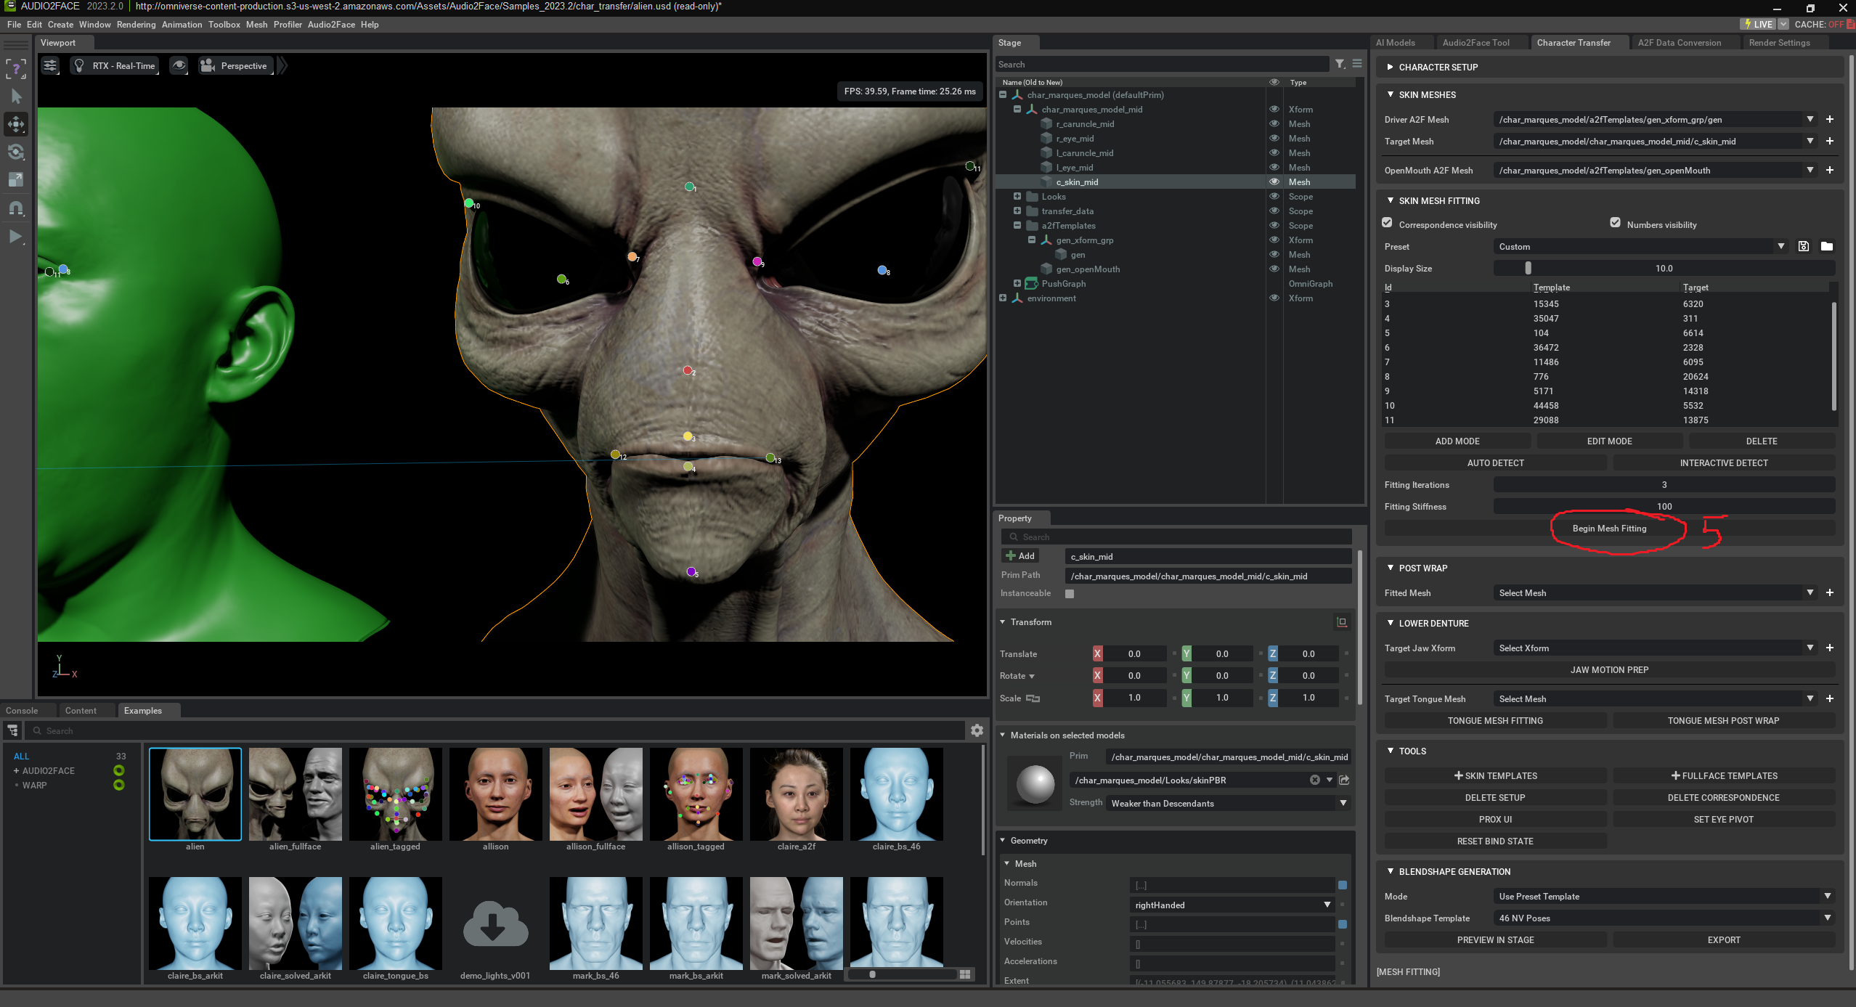Click the Rotate tool icon
The width and height of the screenshot is (1856, 1007).
(16, 152)
